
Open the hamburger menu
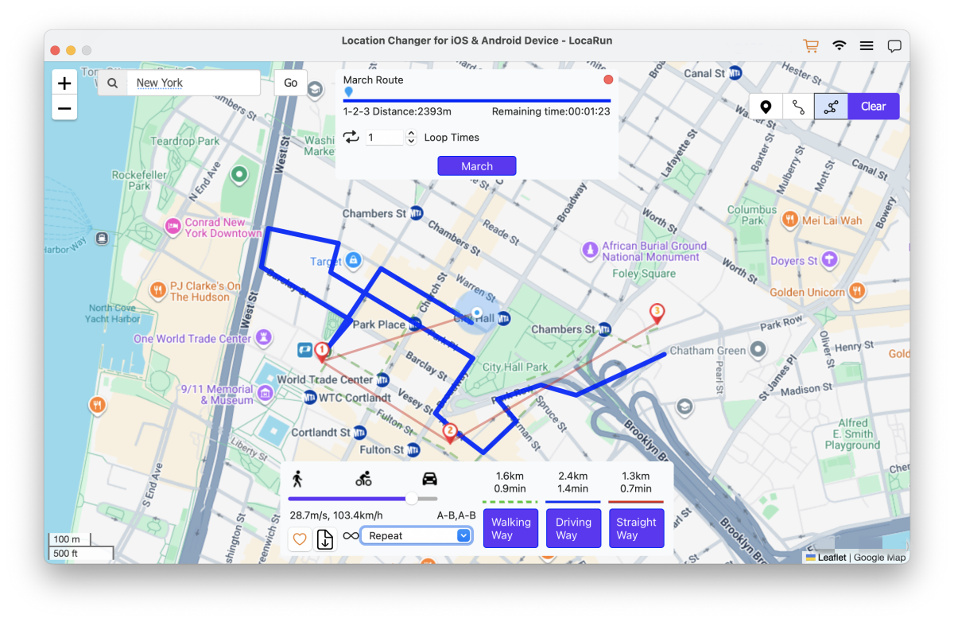click(x=867, y=46)
